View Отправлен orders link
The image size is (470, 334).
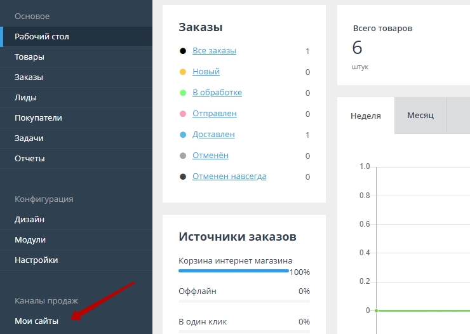pyautogui.click(x=214, y=114)
